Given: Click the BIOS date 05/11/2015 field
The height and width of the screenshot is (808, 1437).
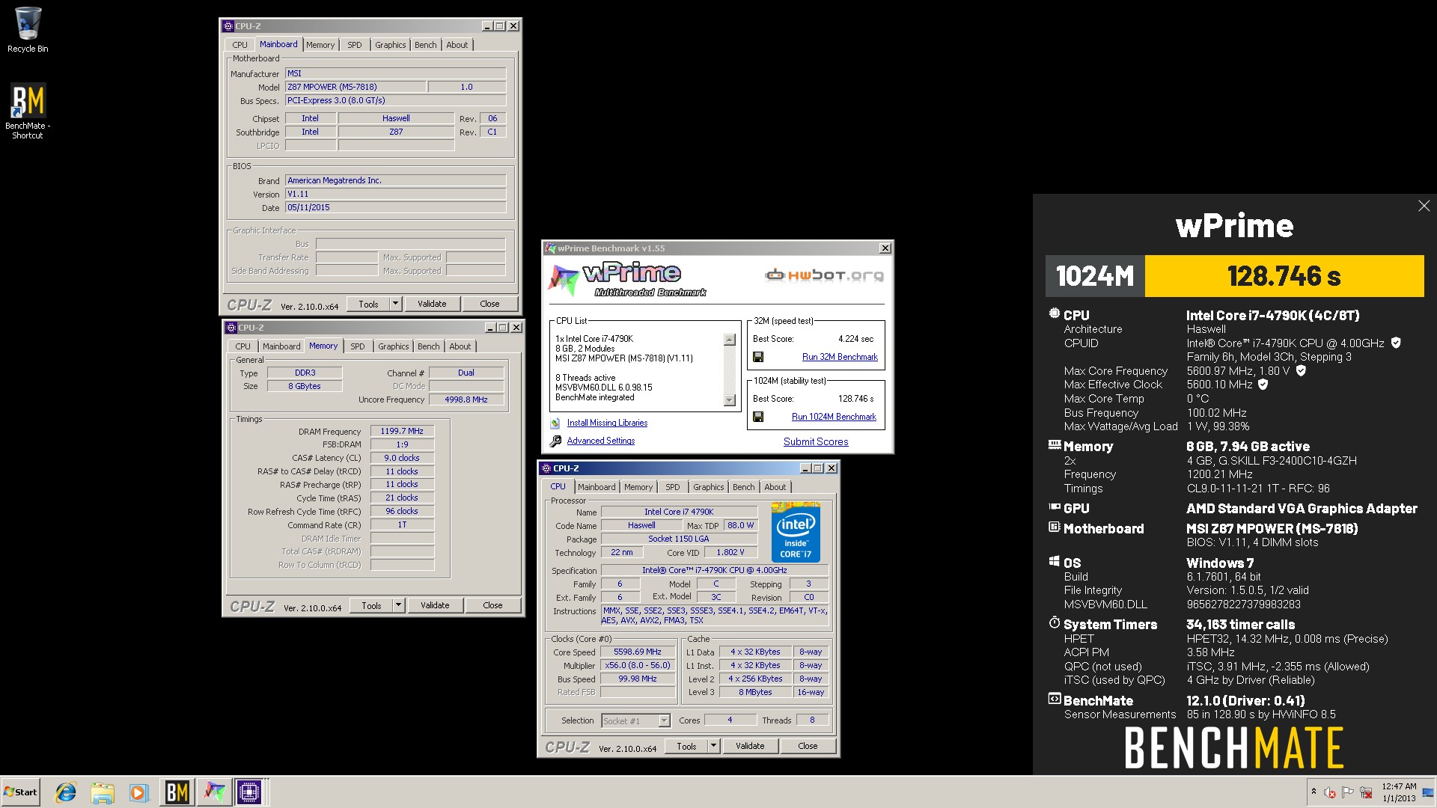Looking at the screenshot, I should tap(396, 208).
